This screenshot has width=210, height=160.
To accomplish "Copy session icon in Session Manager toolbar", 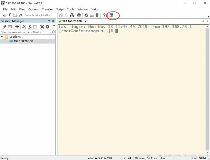I will [x=29, y=27].
